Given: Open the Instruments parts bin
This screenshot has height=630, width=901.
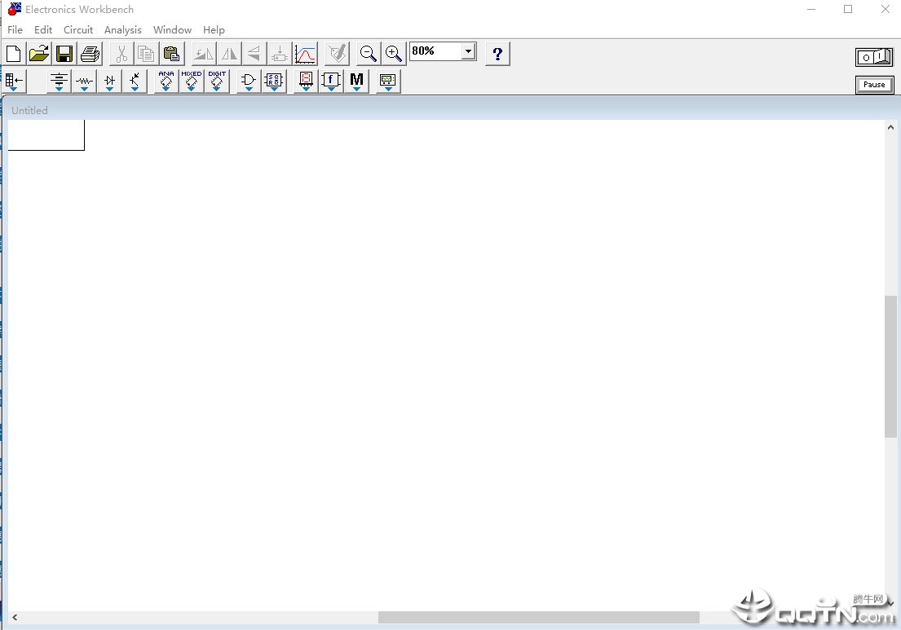Looking at the screenshot, I should click(388, 81).
